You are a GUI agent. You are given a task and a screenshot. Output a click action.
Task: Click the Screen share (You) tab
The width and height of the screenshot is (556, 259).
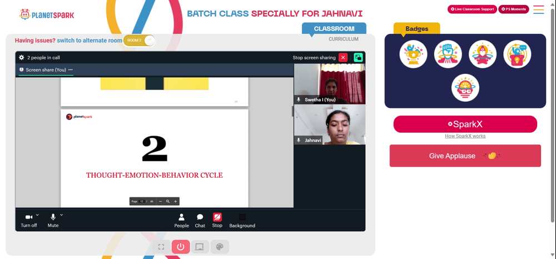[46, 70]
